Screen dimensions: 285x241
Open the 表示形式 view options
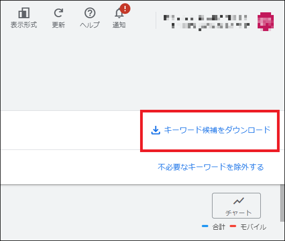click(24, 18)
